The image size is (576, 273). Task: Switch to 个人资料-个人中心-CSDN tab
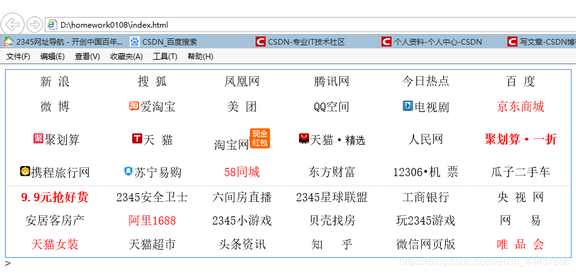coord(442,42)
